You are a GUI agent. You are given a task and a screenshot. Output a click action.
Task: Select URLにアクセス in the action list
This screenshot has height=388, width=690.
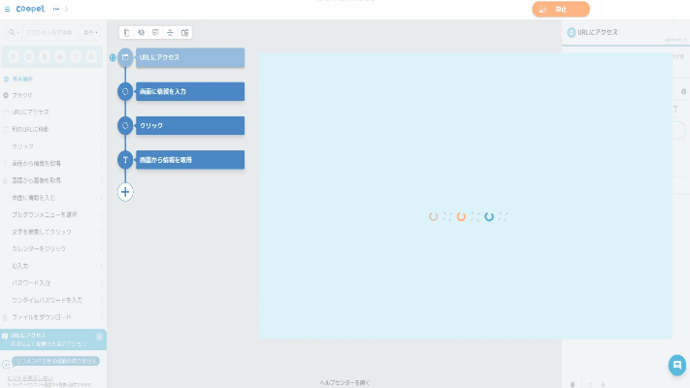pos(30,113)
